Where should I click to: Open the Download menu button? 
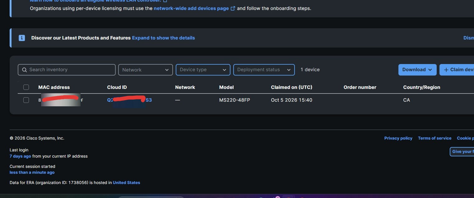[417, 70]
